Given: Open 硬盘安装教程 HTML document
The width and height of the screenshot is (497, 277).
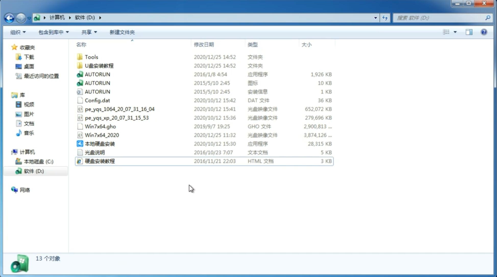Looking at the screenshot, I should coord(100,161).
